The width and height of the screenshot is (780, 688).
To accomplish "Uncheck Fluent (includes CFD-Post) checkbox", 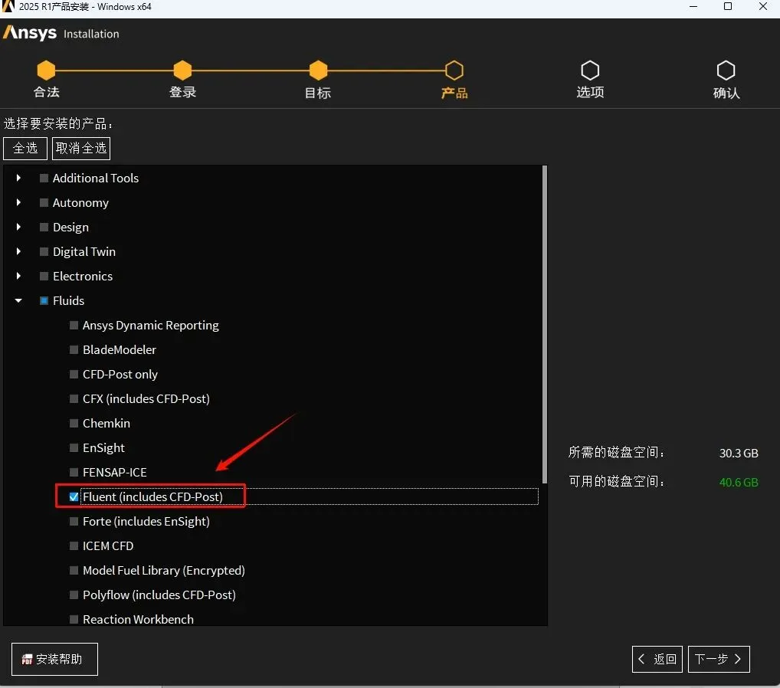I will [x=74, y=496].
